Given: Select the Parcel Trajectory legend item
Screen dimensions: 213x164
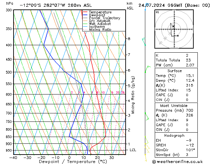Looking at the screenshot, I should coord(102,18).
